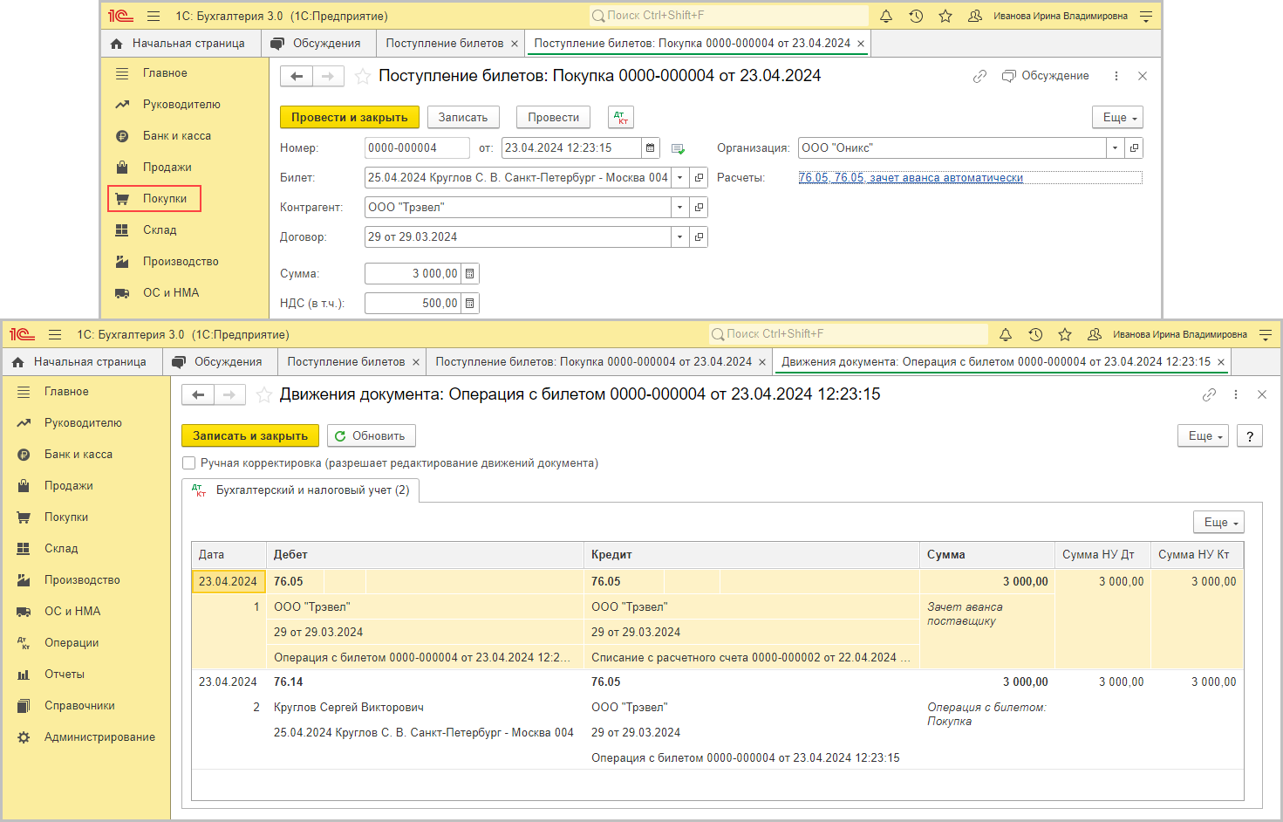
Task: Go back arrow in top document window
Action: pos(297,77)
